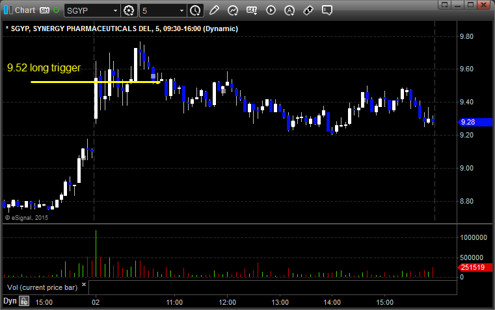Click the measuring ruler tool icon
The height and width of the screenshot is (310, 495).
308,10
